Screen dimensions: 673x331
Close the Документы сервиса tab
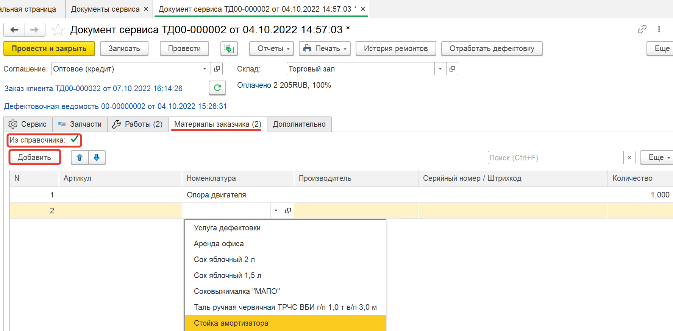click(x=146, y=9)
